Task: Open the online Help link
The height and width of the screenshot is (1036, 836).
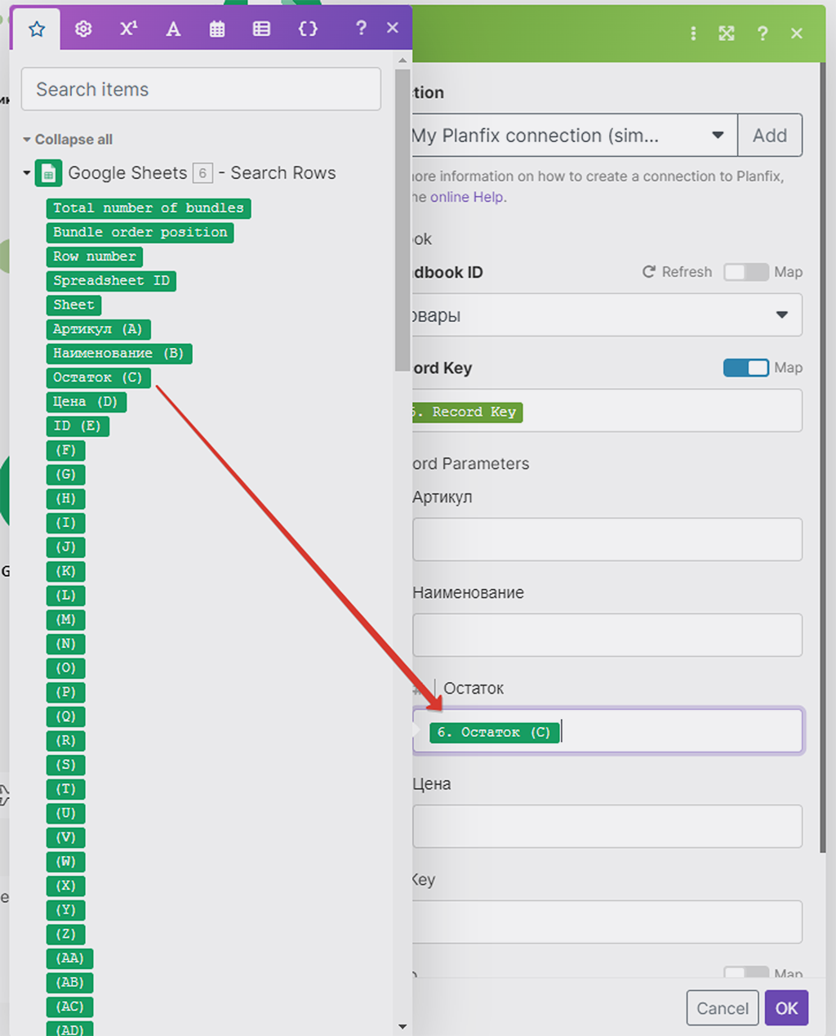Action: 467,197
